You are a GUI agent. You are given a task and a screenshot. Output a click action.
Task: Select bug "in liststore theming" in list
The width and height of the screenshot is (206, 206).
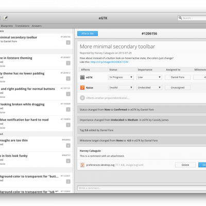pyautogui.click(x=37, y=62)
